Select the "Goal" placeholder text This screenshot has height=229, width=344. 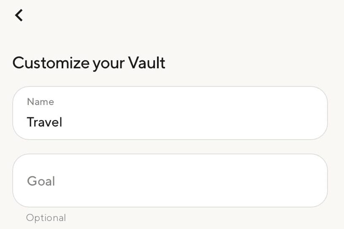click(41, 181)
